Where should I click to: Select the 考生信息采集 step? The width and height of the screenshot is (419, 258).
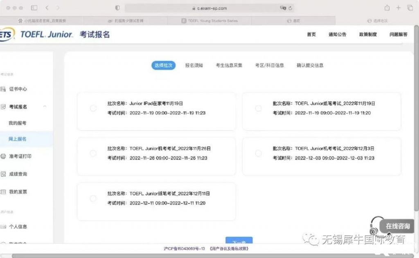(229, 65)
